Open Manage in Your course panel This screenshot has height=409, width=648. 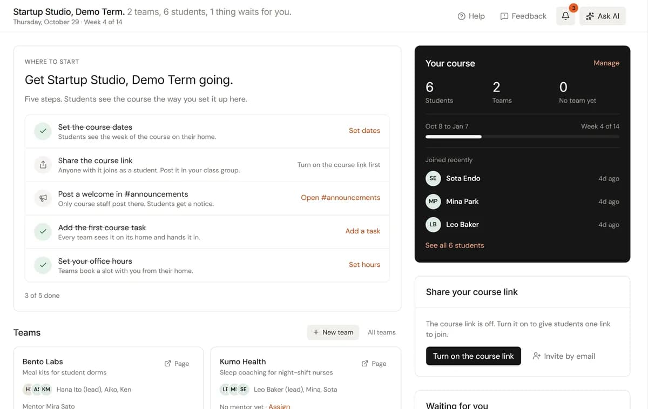point(606,63)
